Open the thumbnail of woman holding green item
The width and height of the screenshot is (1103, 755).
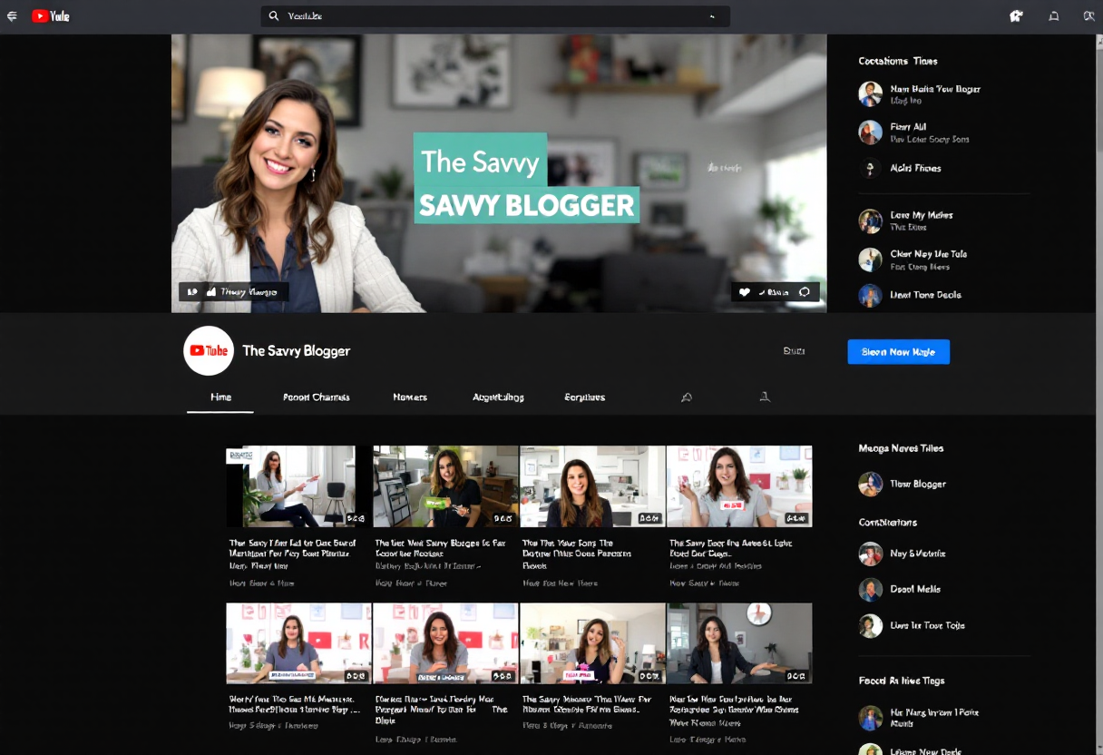(445, 486)
